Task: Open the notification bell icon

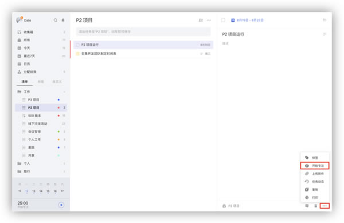Action: (63, 20)
